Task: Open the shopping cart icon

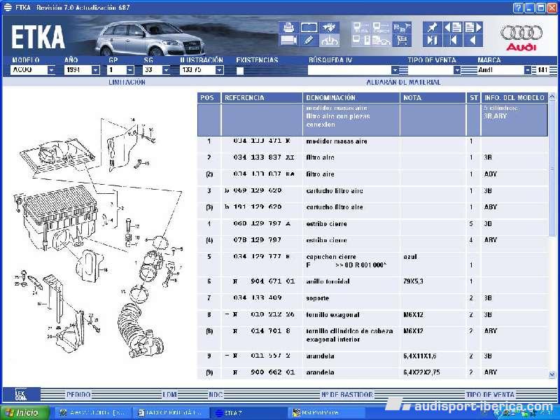Action: coord(402,41)
